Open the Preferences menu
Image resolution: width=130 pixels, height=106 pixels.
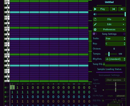[109, 30]
